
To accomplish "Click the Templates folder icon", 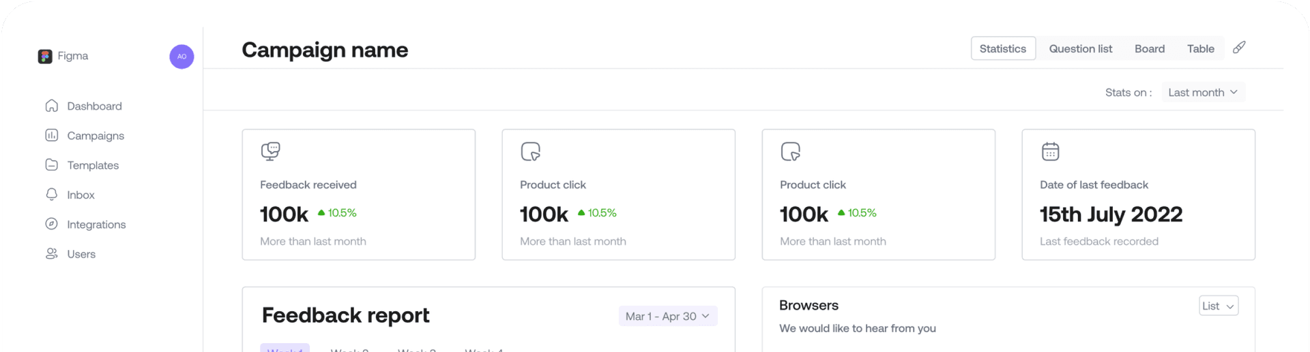I will [52, 165].
